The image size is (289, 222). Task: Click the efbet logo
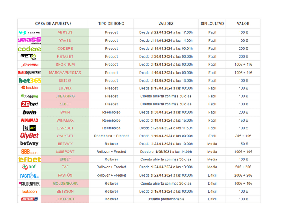30,159
